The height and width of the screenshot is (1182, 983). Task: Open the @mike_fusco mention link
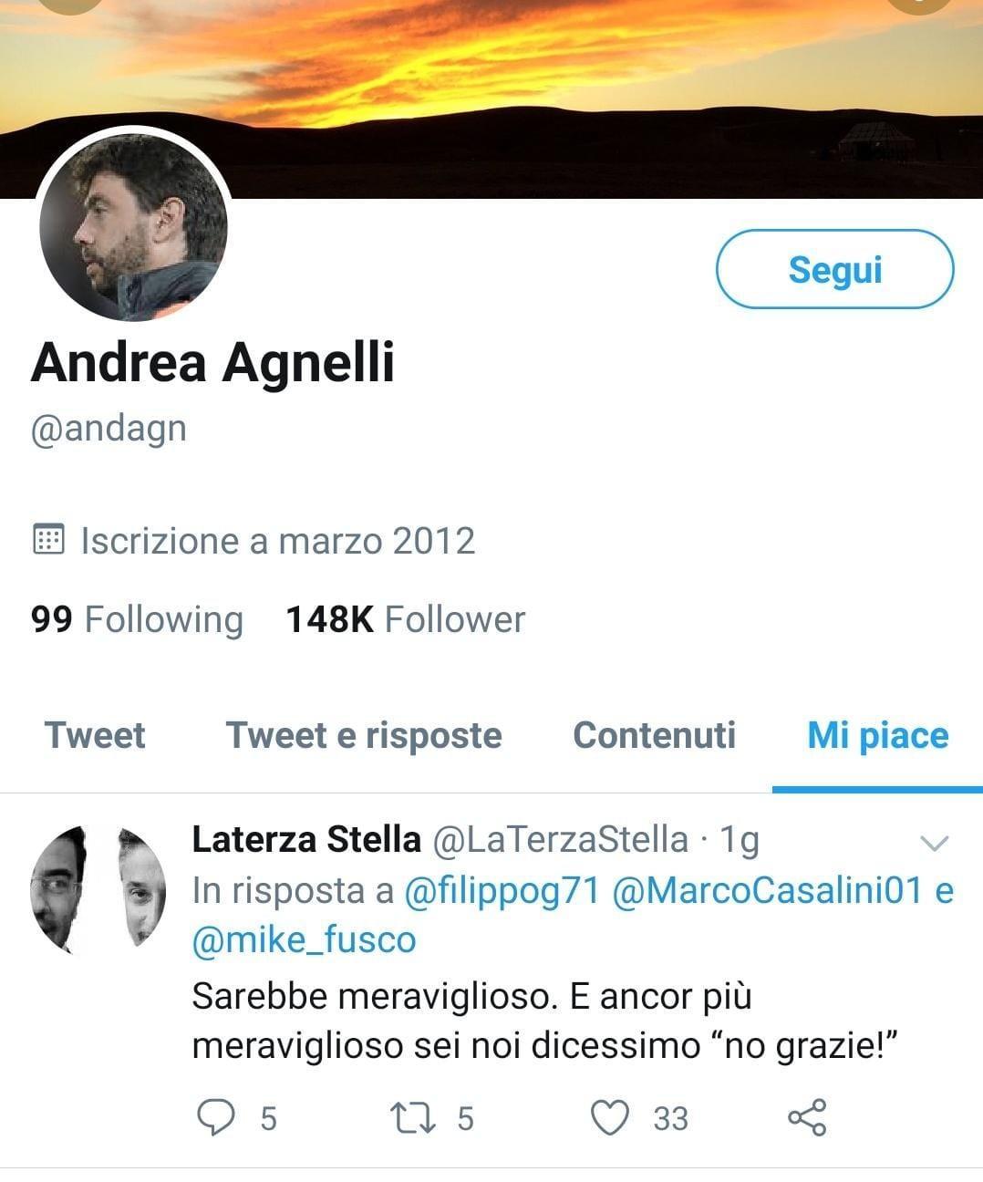304,940
